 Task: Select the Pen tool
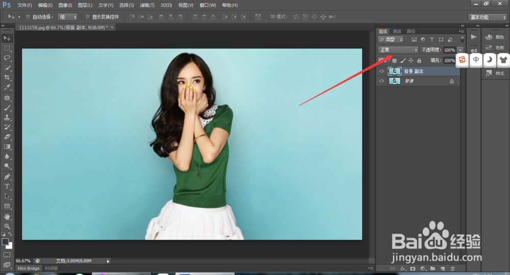pos(7,177)
